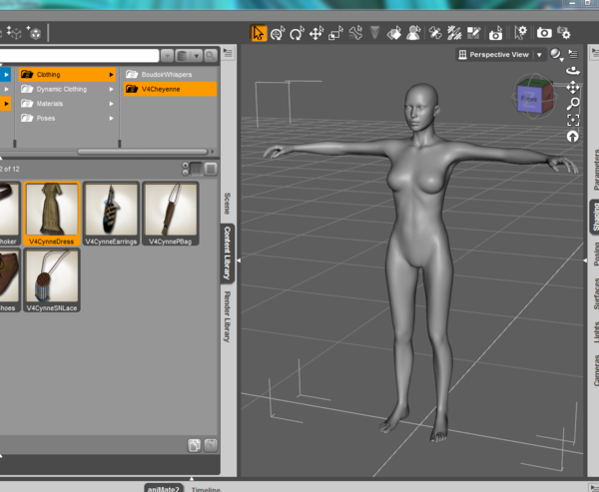Switch to the Content Library tab
The image size is (599, 492).
click(228, 252)
